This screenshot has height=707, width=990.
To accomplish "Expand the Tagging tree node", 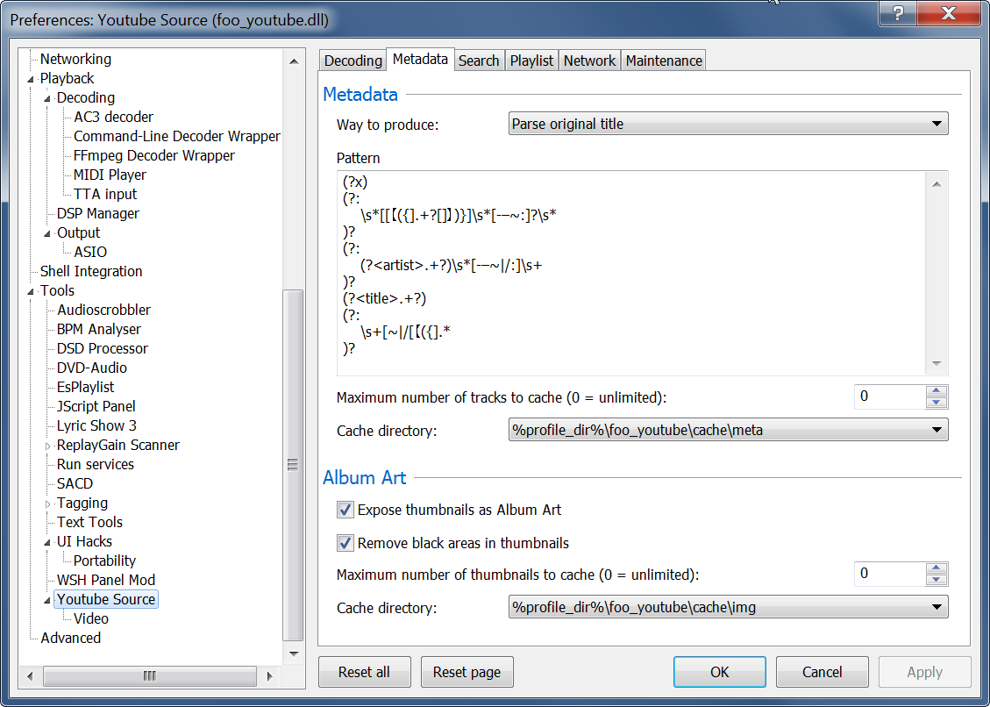I will [x=48, y=503].
